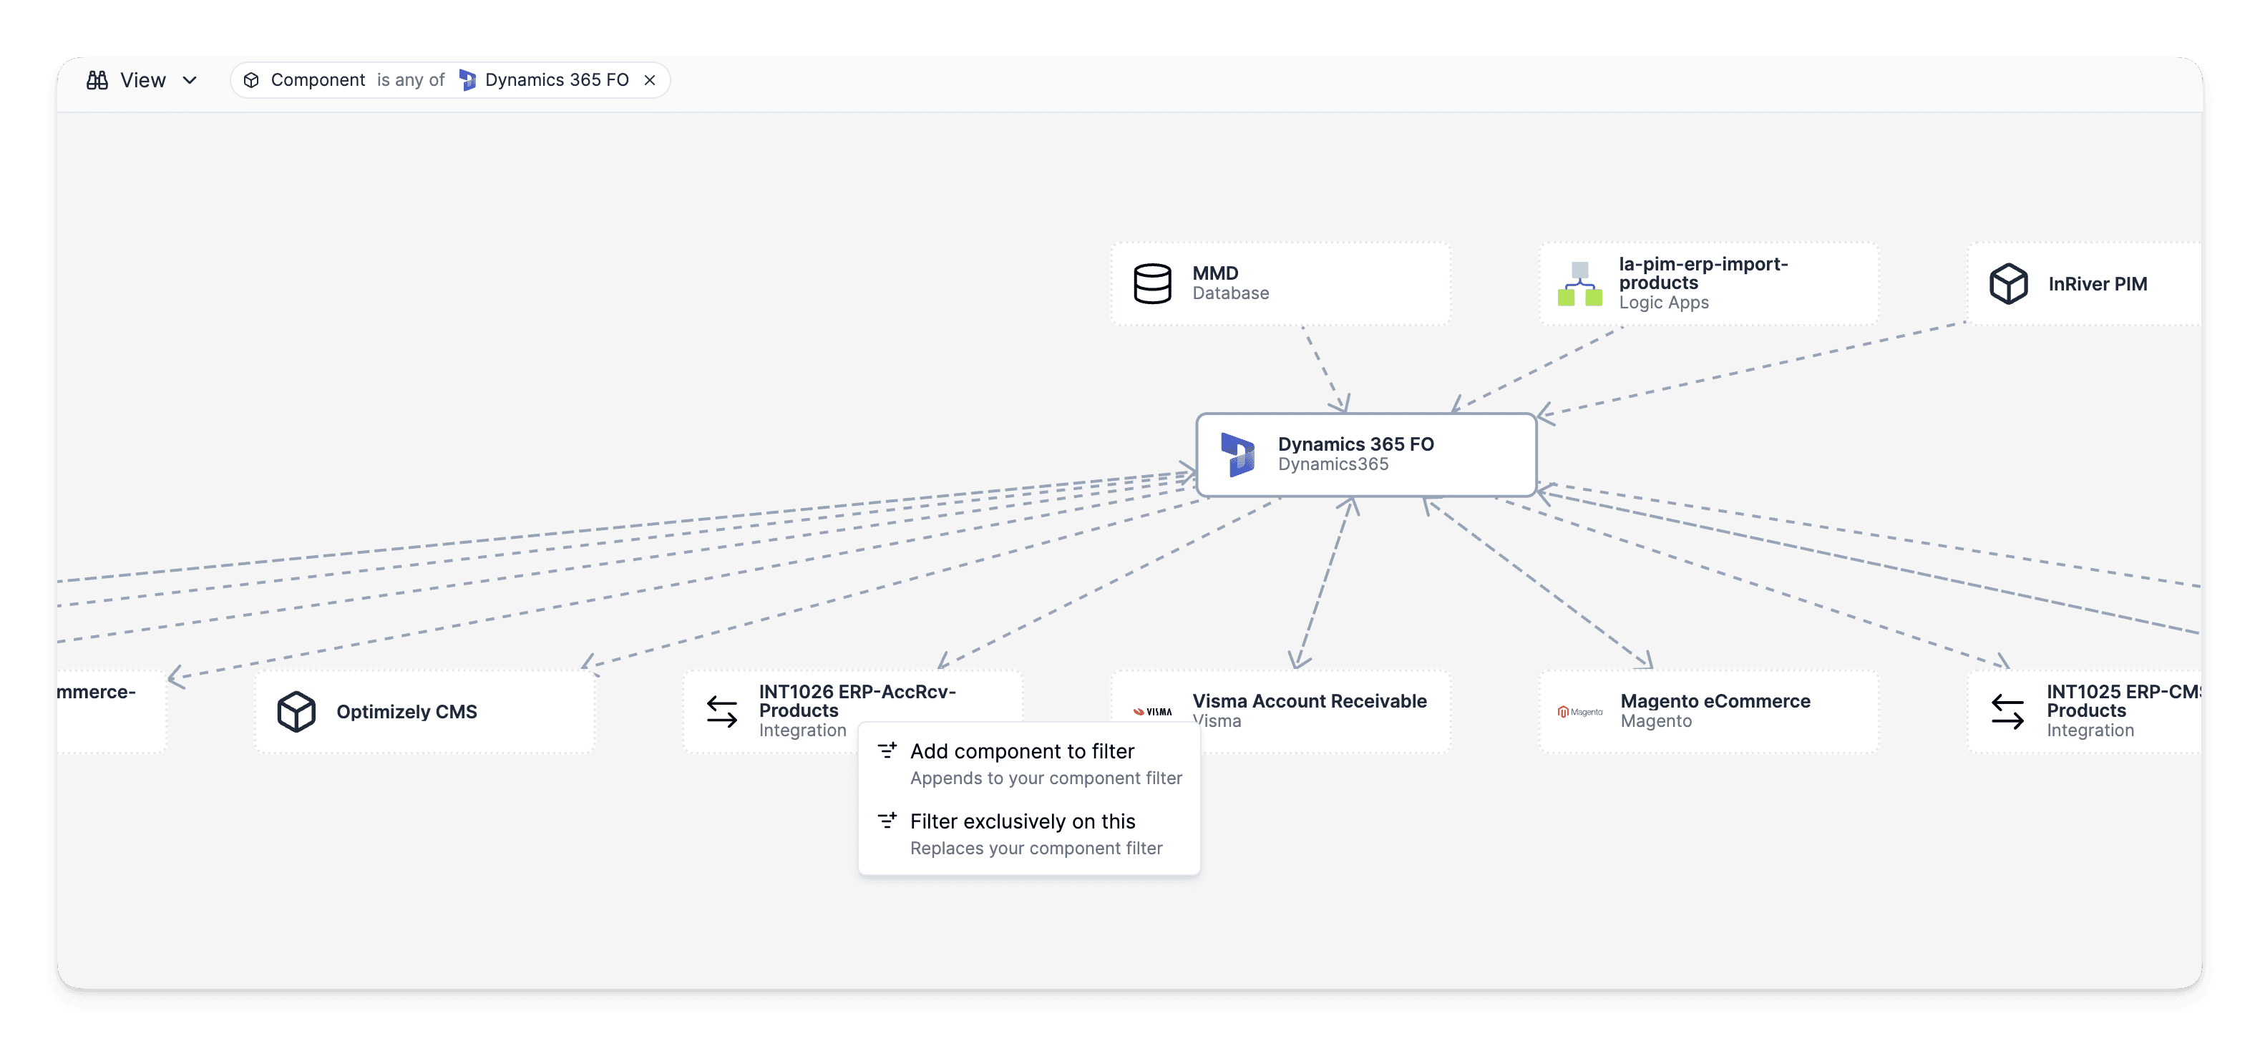Image resolution: width=2260 pixels, height=1046 pixels.
Task: Click the INT1025 integration arrows icon
Action: 2007,711
